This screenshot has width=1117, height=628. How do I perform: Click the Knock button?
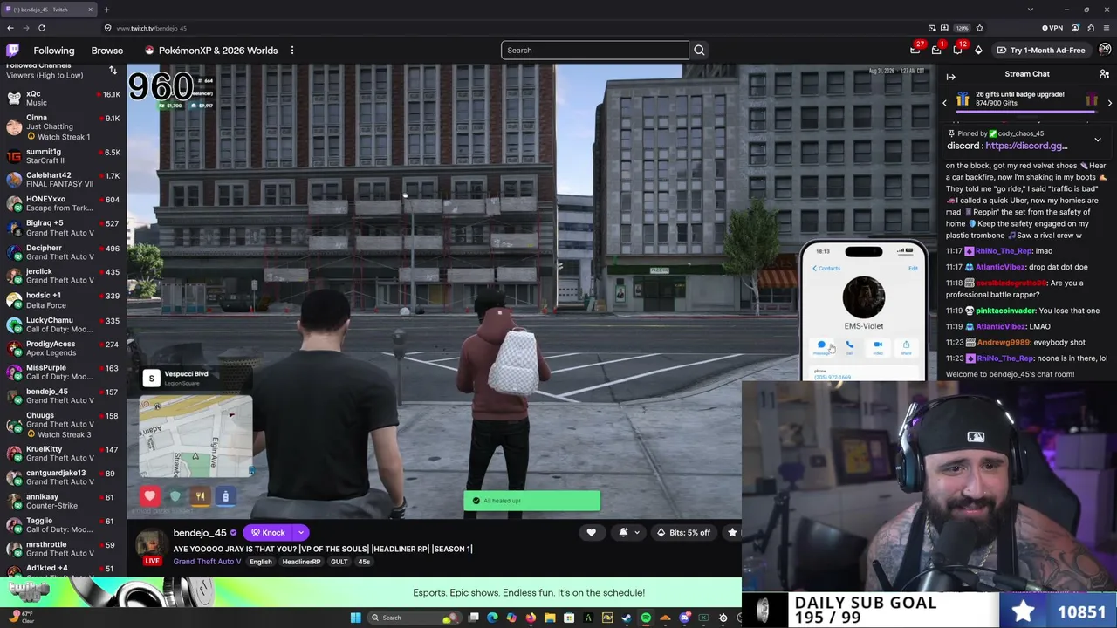tap(268, 532)
